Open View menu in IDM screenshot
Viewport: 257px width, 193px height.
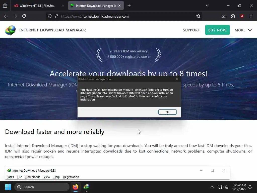47,177
